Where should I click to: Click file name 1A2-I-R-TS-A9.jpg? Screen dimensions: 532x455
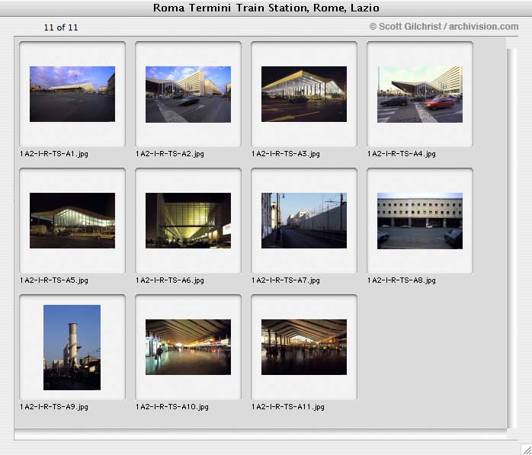click(54, 406)
